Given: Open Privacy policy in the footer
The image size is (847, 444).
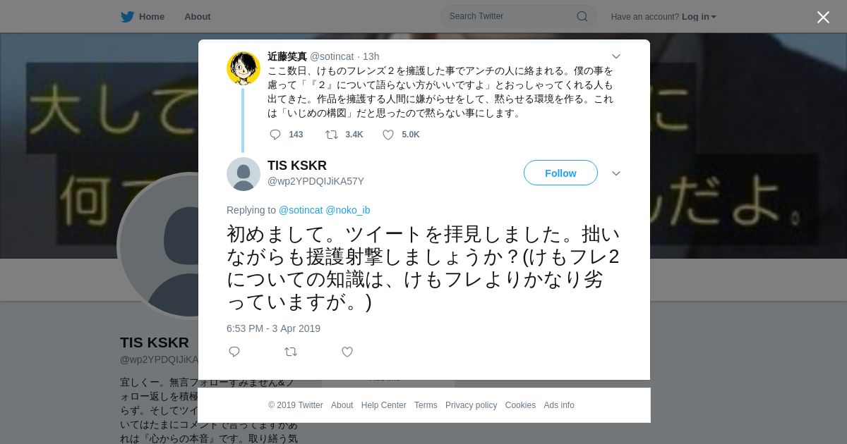Looking at the screenshot, I should [x=471, y=405].
